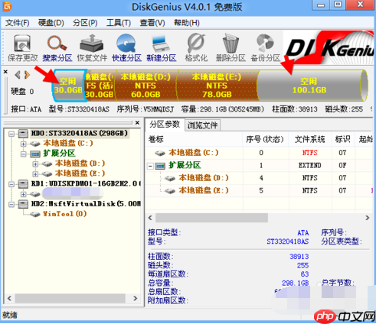376x324 pixels.
Task: Expand 本地磁盘 (D:) tree node
Action: pos(35,164)
